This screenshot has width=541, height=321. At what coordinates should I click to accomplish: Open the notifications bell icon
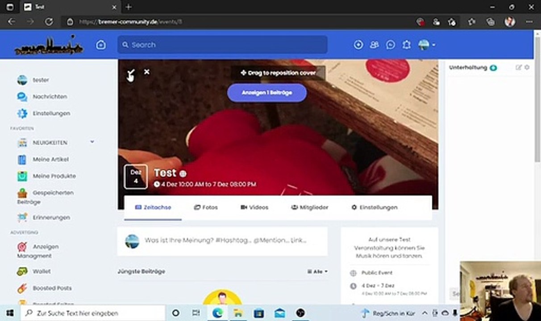(x=406, y=45)
